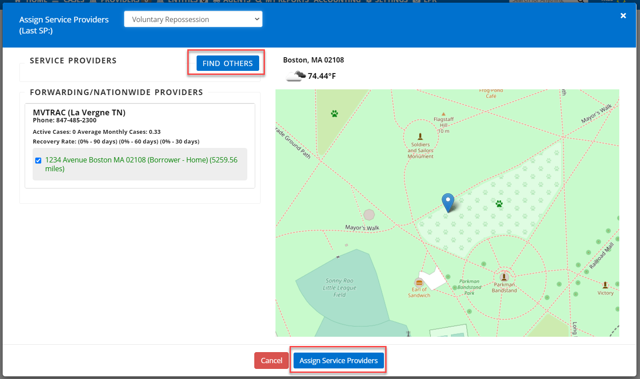Image resolution: width=640 pixels, height=379 pixels.
Task: Click the Assign Service Providers button
Action: point(339,361)
